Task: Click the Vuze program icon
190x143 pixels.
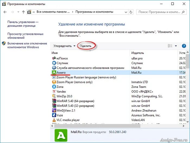Action: click(54, 115)
